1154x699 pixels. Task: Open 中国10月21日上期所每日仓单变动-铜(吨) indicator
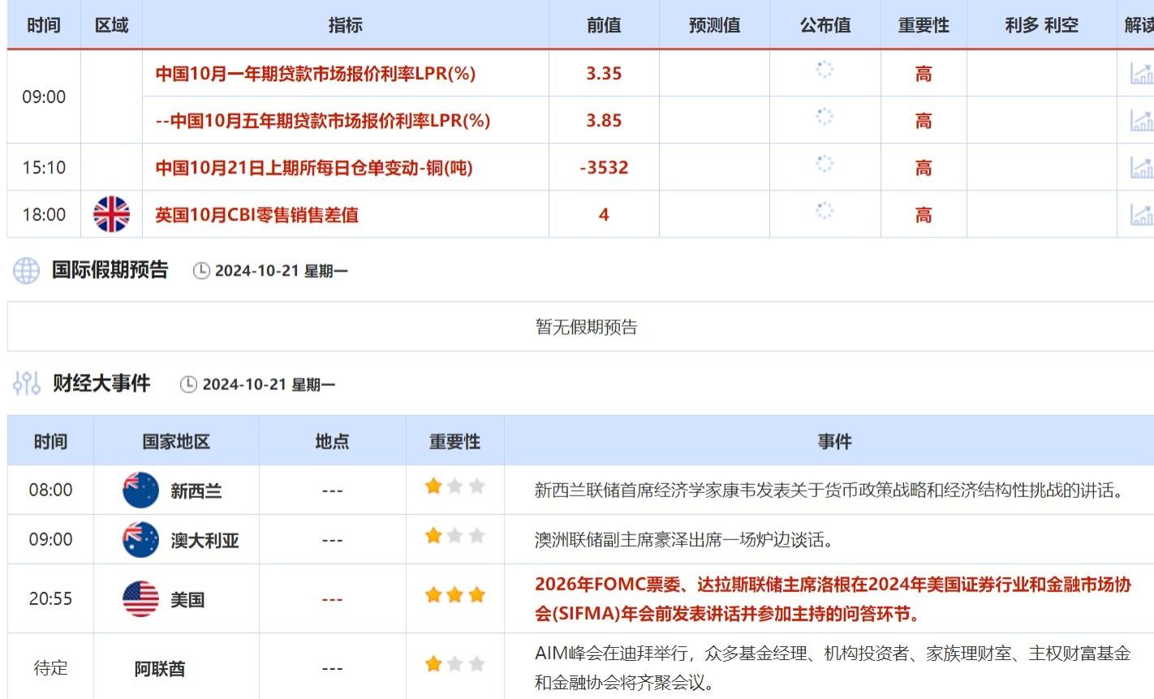[314, 168]
